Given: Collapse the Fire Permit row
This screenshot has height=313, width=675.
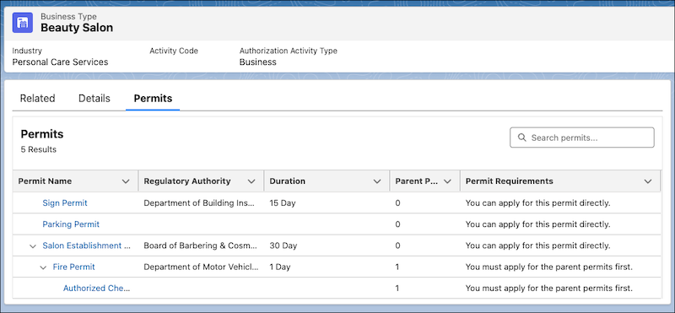Looking at the screenshot, I should click(43, 267).
